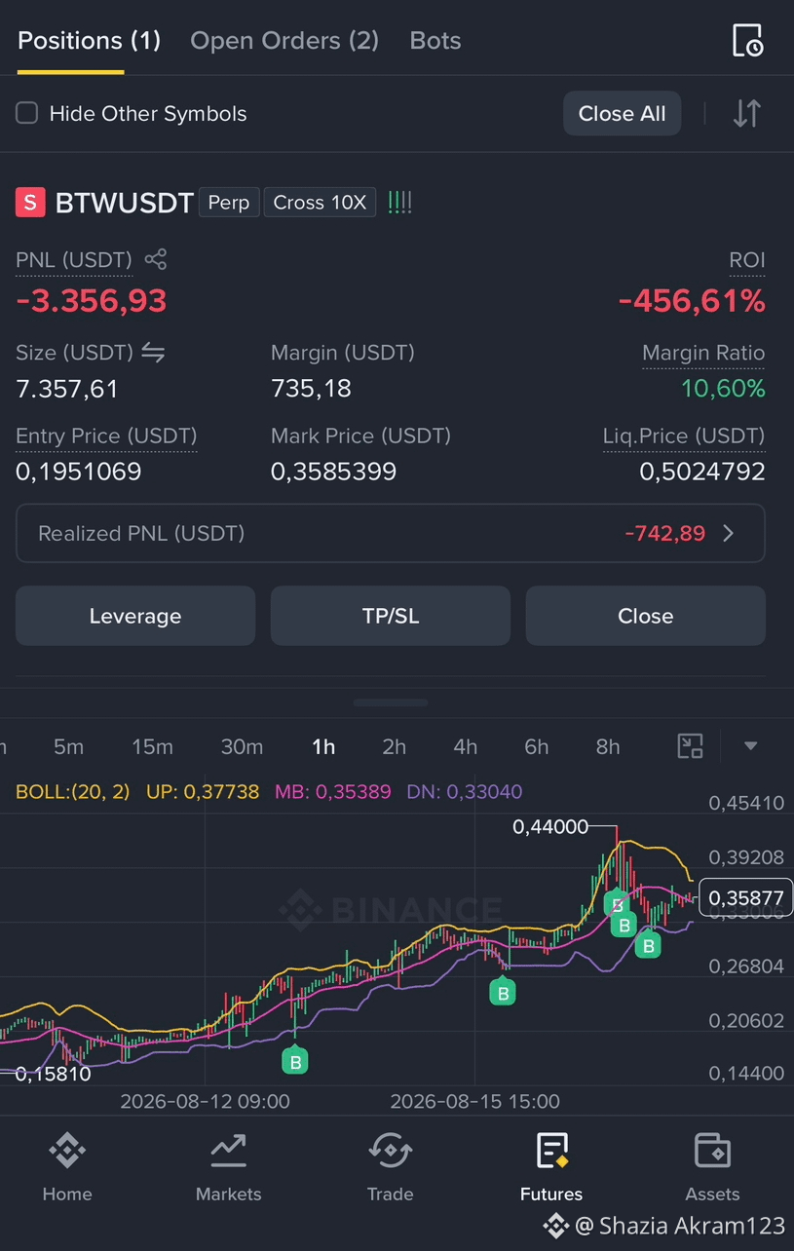
Task: Enable Hide Other Symbols checkbox
Action: (x=27, y=113)
